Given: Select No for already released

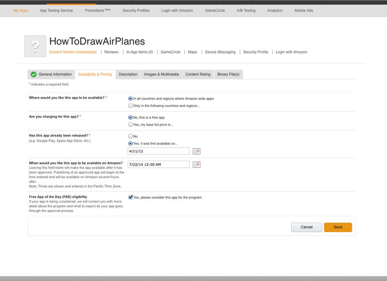Looking at the screenshot, I should point(130,136).
